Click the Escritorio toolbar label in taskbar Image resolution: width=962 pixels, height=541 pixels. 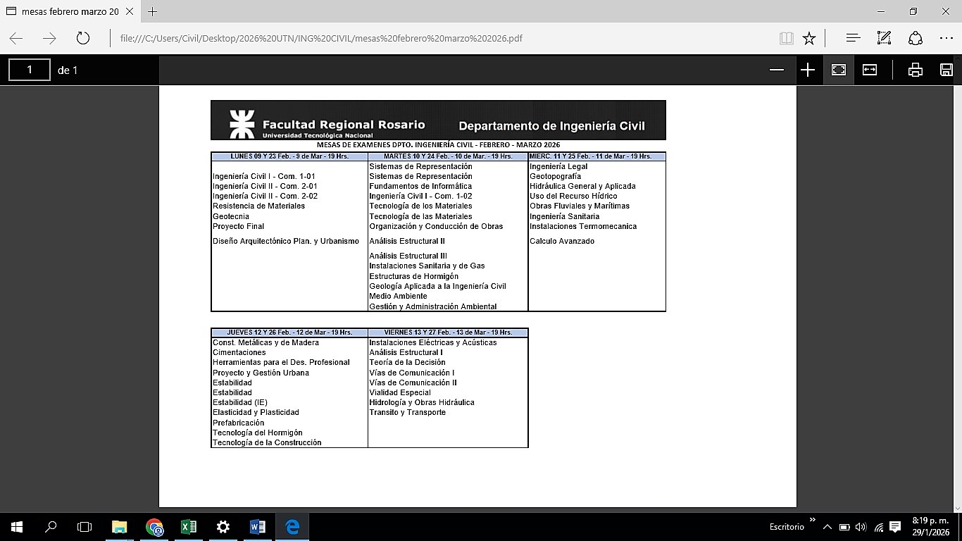point(787,527)
